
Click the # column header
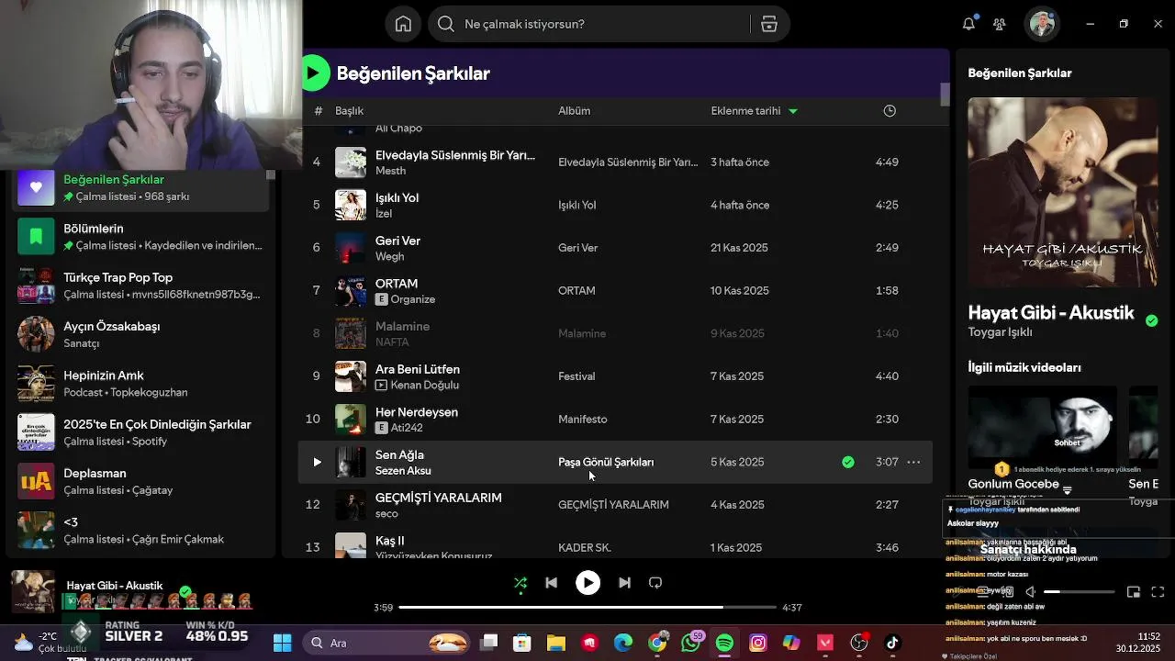pos(318,110)
